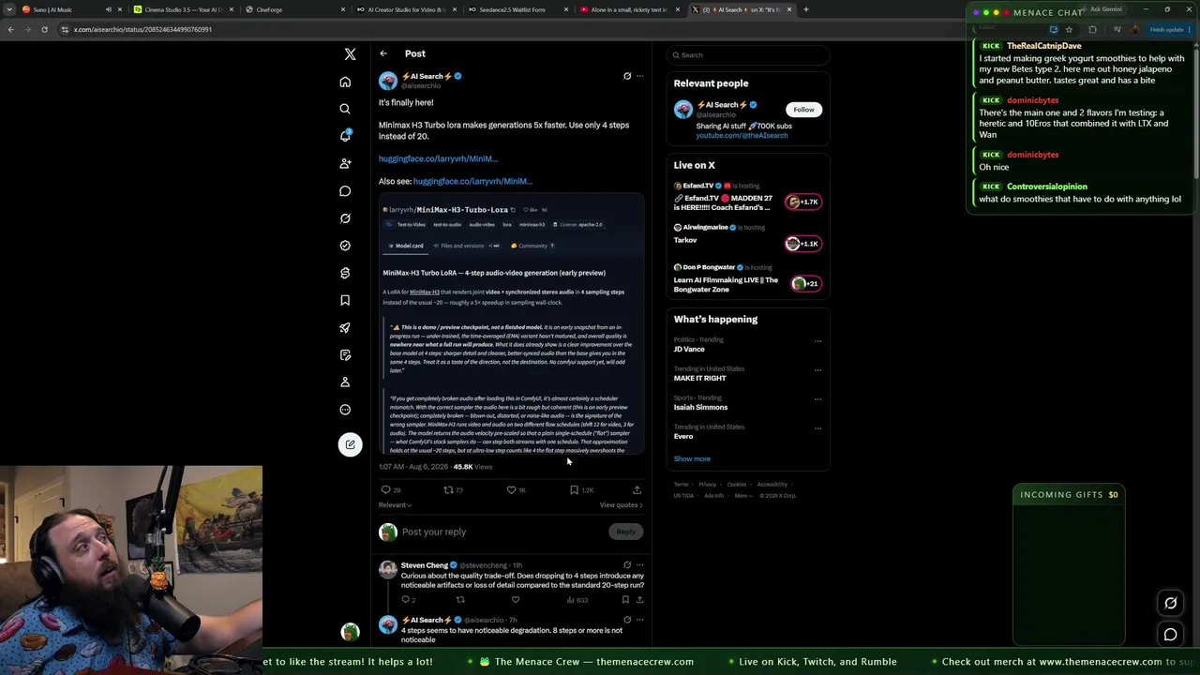Open first huggingface.co/larryvrh link
1200x675 pixels.
pyautogui.click(x=438, y=158)
